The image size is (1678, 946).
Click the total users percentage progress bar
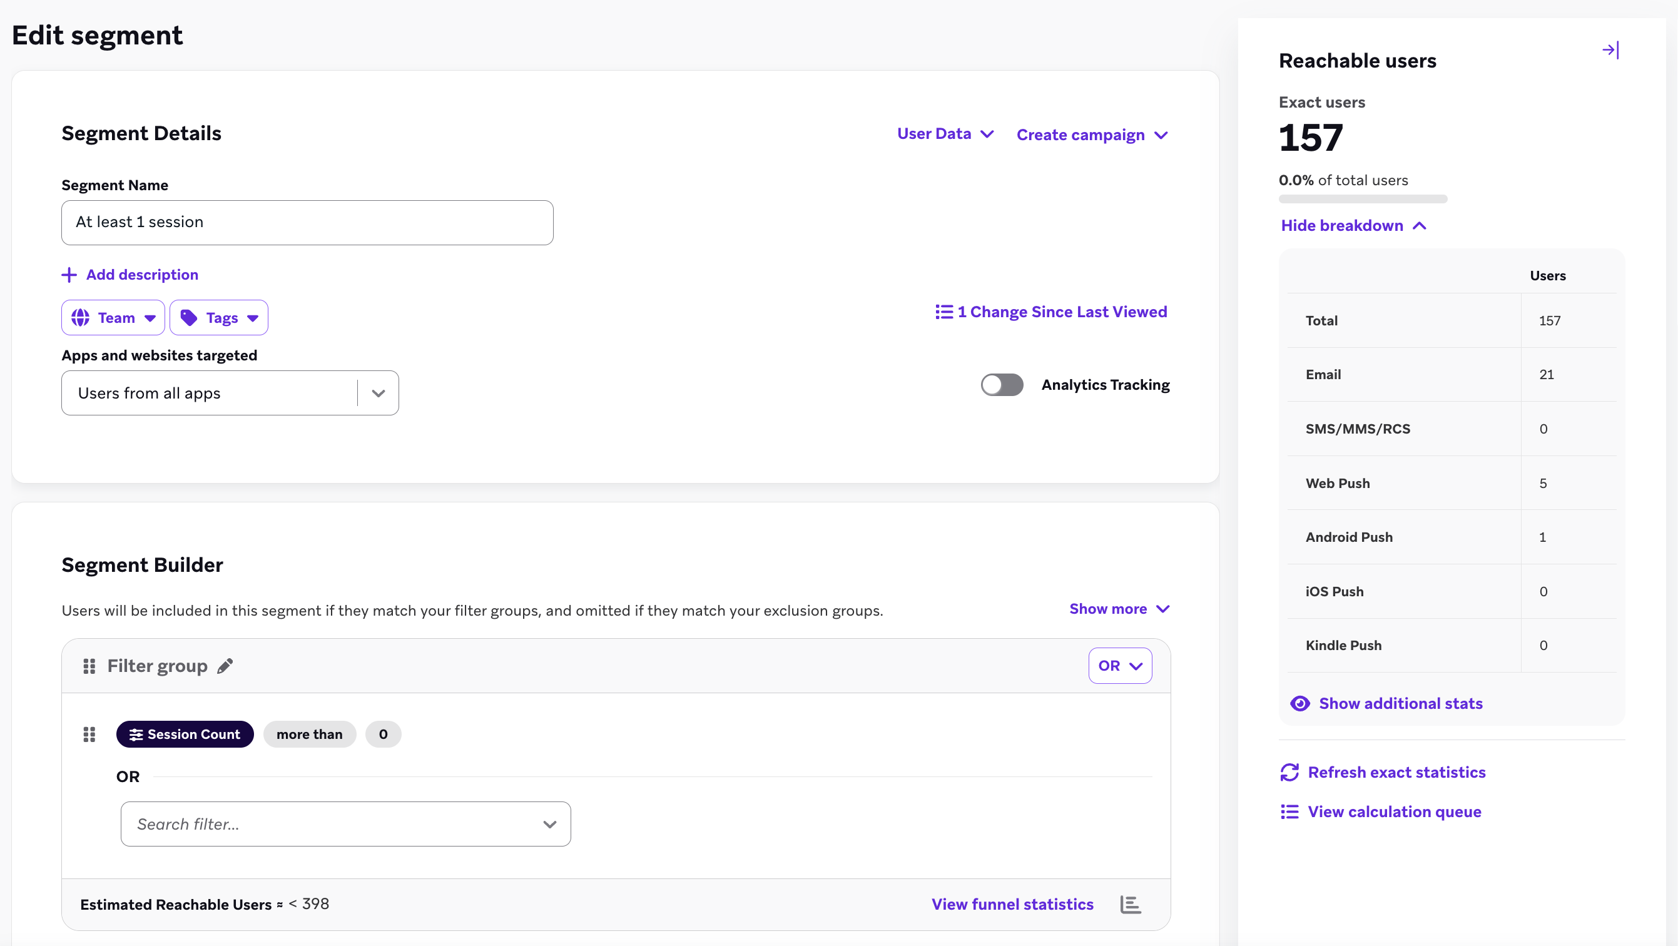coord(1363,199)
